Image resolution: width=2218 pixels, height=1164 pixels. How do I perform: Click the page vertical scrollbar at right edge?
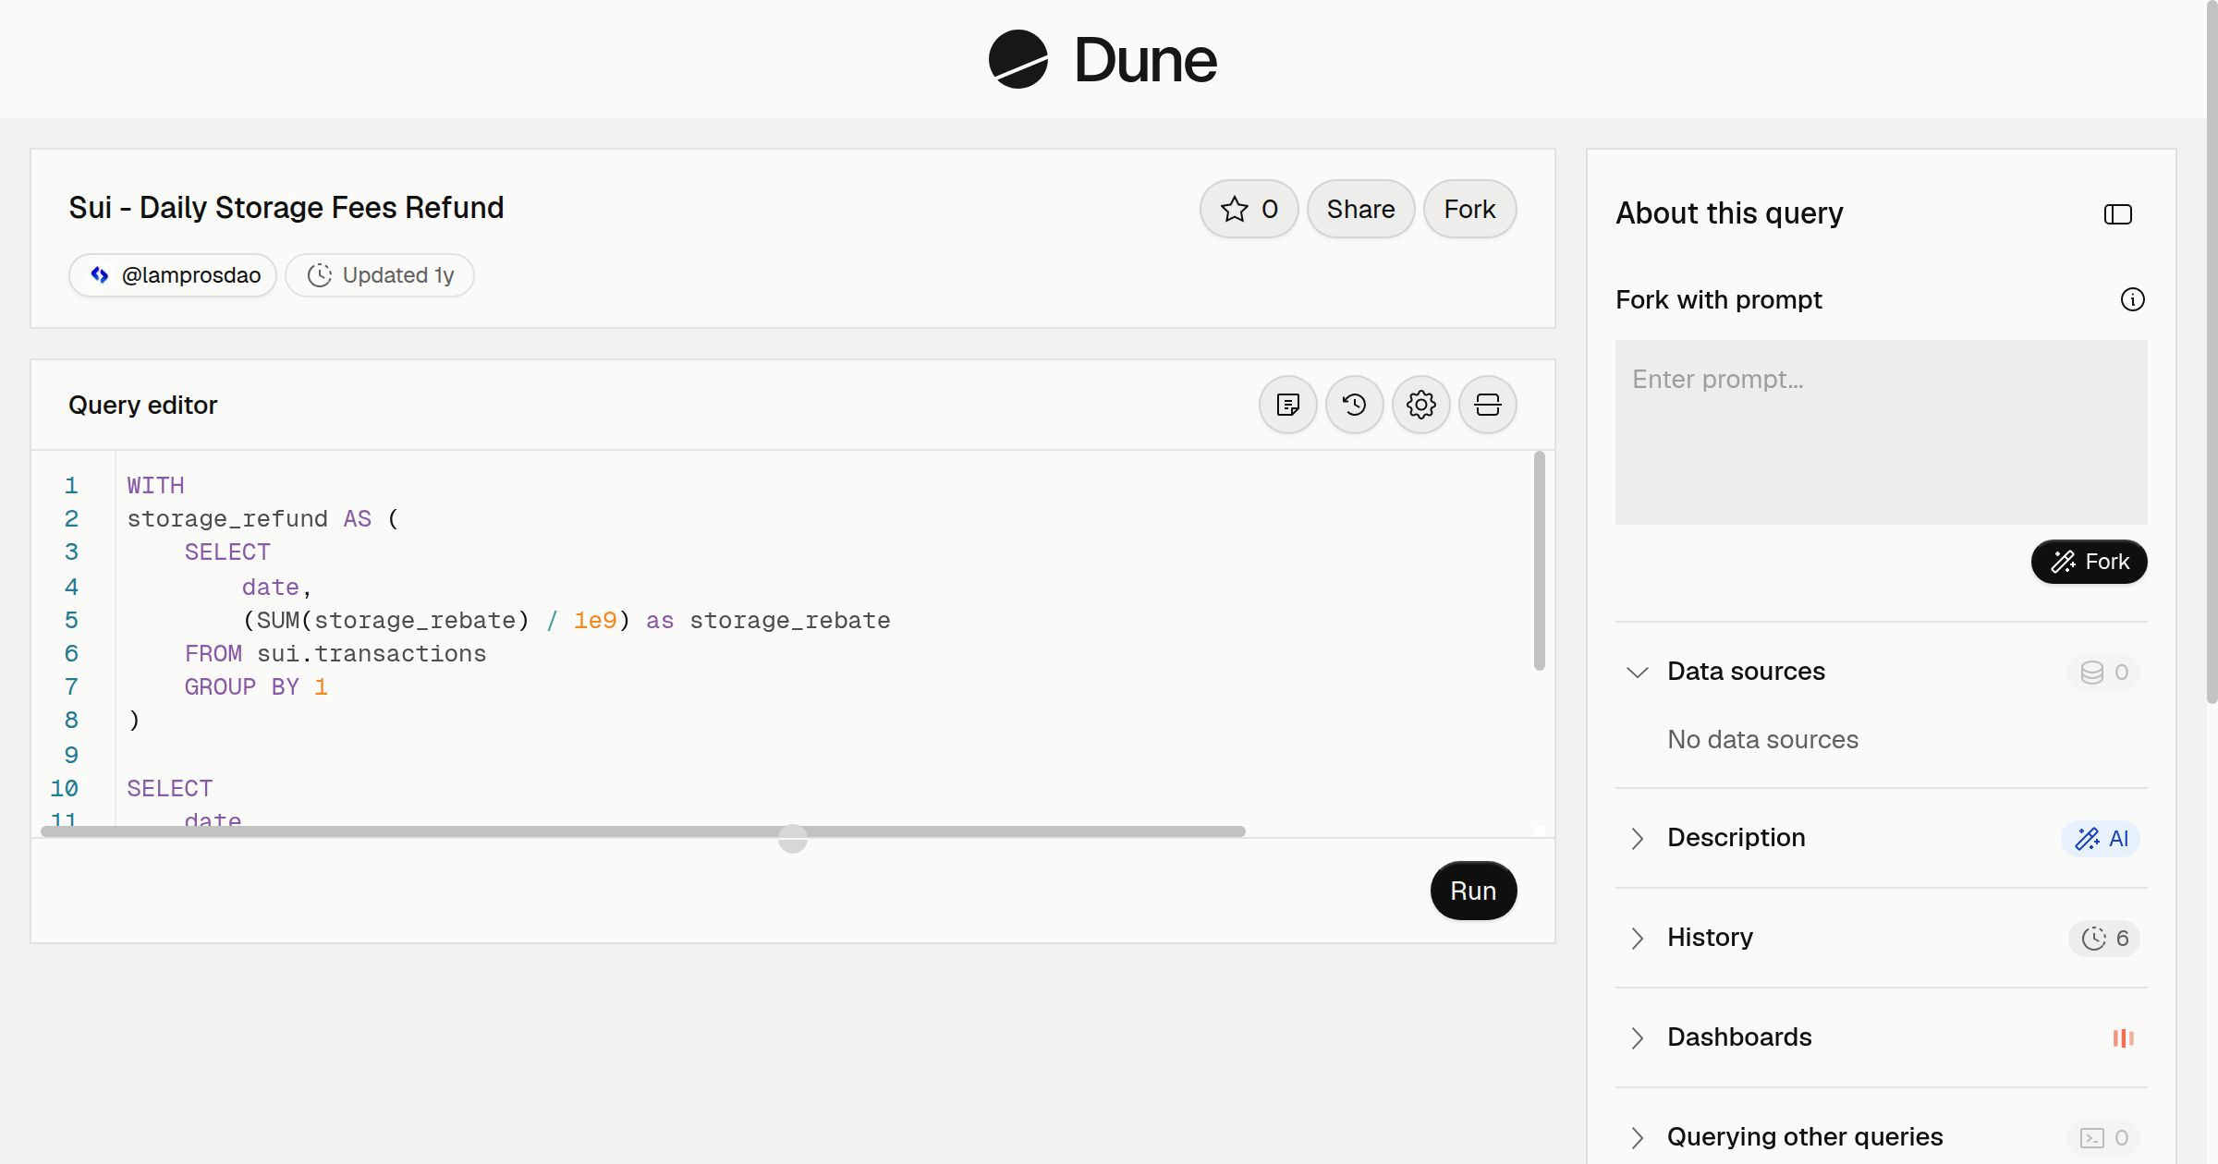point(2212,351)
